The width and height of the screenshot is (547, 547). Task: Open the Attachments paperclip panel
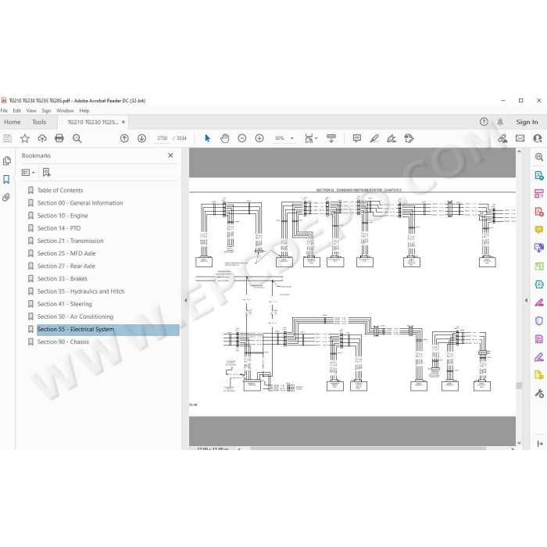[x=6, y=198]
